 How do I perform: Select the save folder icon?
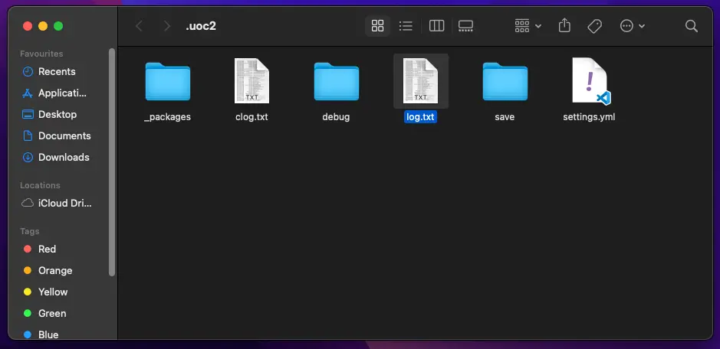click(505, 82)
